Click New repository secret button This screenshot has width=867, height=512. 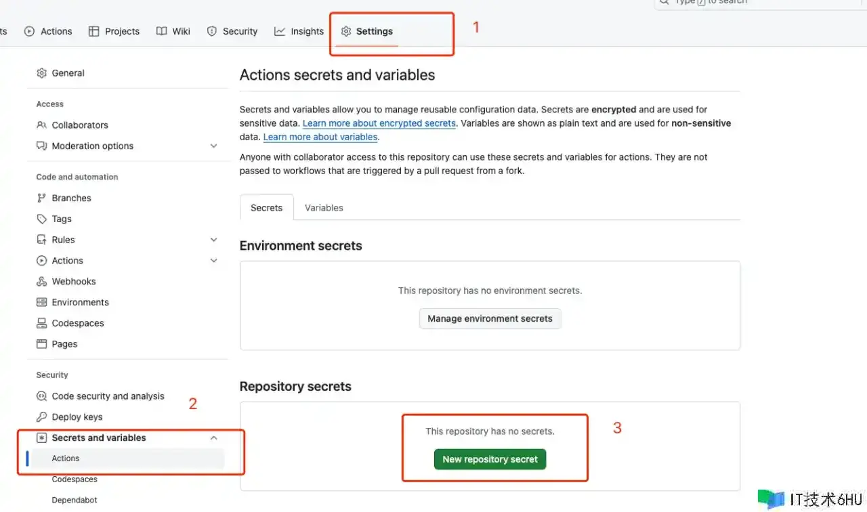[490, 459]
